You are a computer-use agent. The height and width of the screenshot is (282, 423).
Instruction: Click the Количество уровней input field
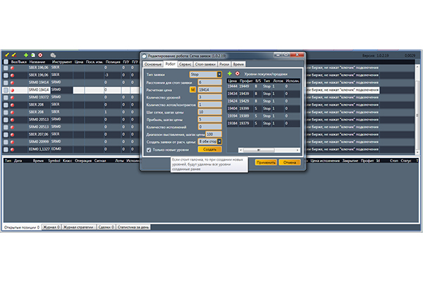click(209, 97)
